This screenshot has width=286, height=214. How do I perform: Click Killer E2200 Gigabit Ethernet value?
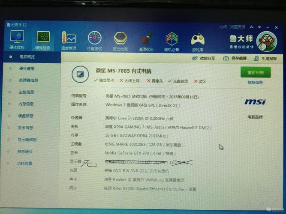click(150, 189)
